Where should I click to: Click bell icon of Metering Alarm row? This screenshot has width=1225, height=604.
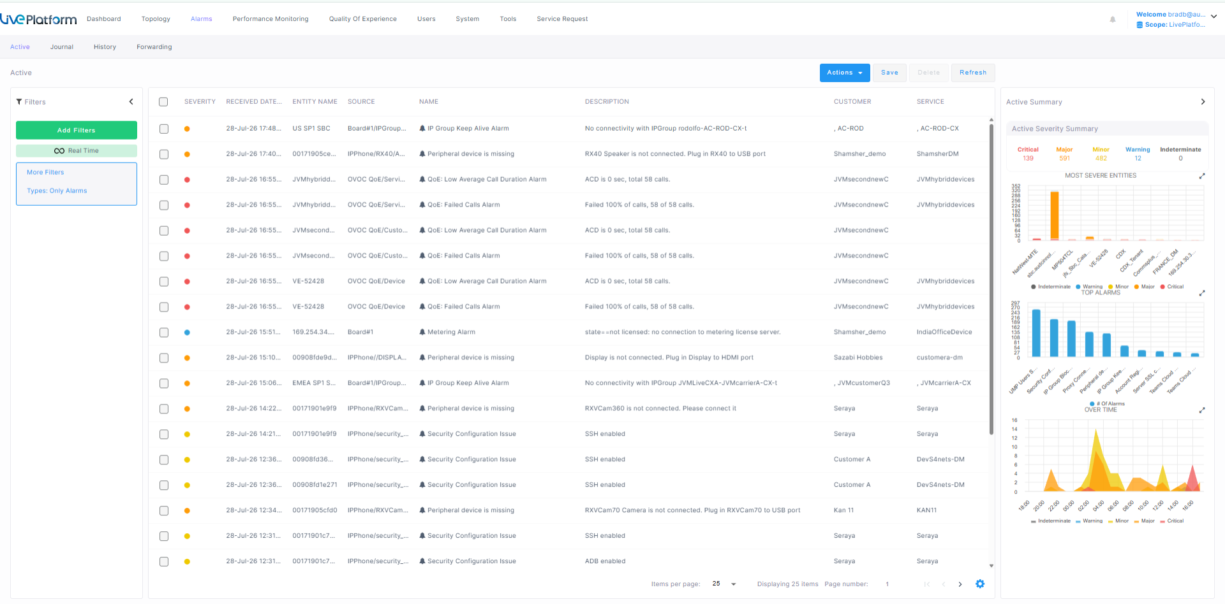click(x=422, y=333)
